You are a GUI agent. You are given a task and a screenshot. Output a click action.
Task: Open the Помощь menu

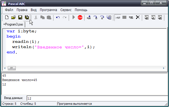[x=81, y=10]
